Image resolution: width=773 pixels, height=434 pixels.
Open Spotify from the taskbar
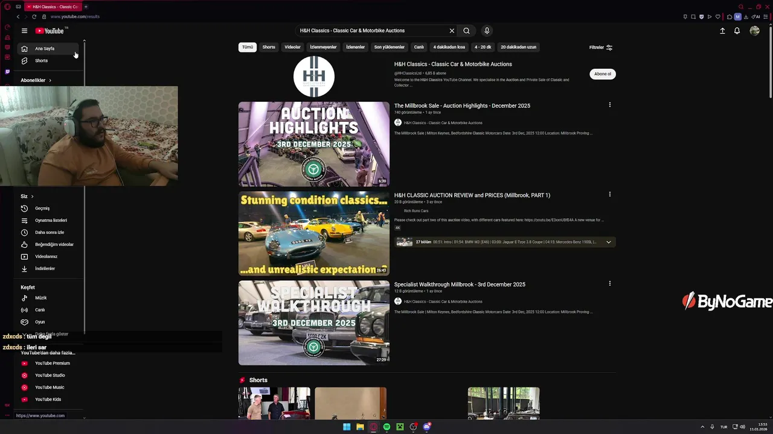point(386,427)
